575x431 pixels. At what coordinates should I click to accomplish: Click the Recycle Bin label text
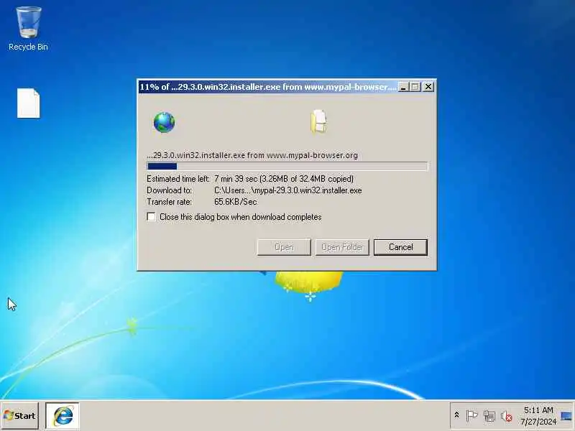28,47
